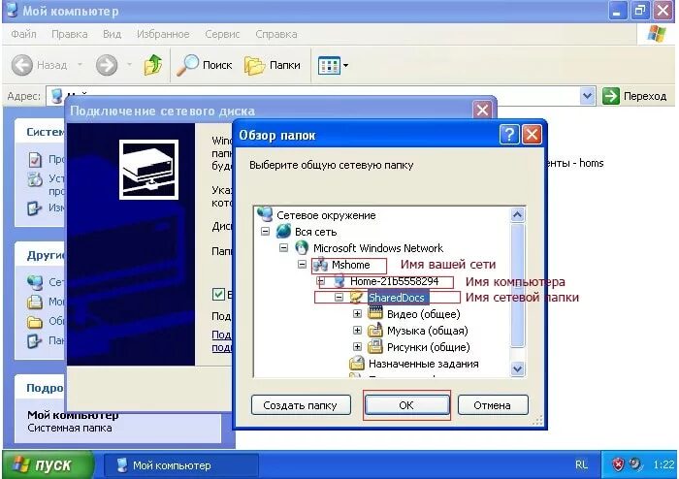Select Сетевое окружение tree root
Screen dimensions: 679x479
pos(326,215)
